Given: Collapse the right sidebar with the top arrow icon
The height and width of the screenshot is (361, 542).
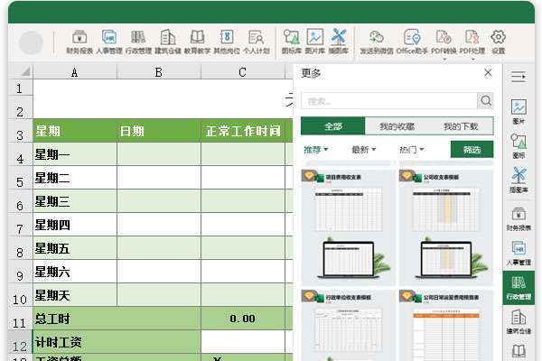Looking at the screenshot, I should 519,76.
